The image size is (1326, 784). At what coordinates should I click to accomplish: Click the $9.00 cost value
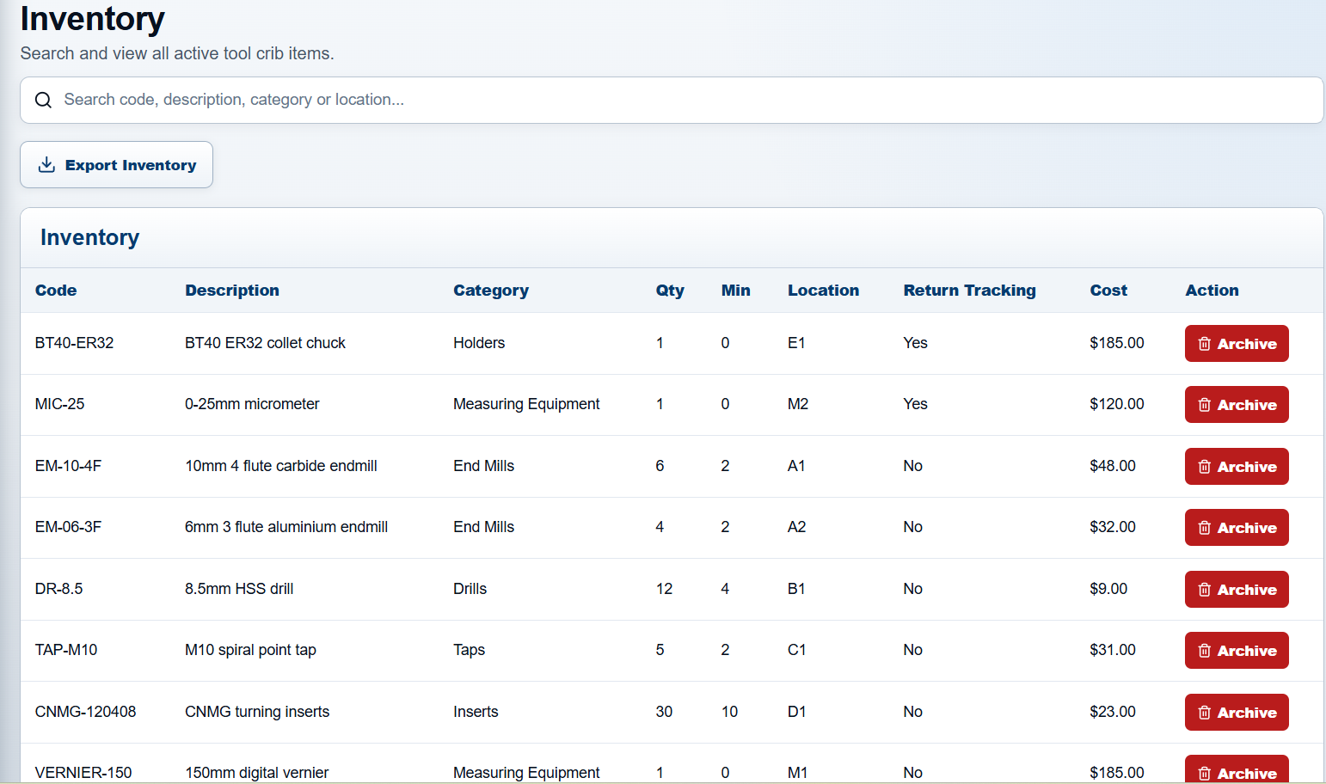pyautogui.click(x=1108, y=589)
